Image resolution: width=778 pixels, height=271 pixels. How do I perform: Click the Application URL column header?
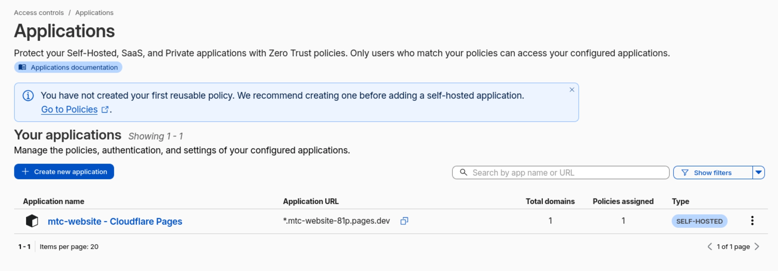point(311,201)
